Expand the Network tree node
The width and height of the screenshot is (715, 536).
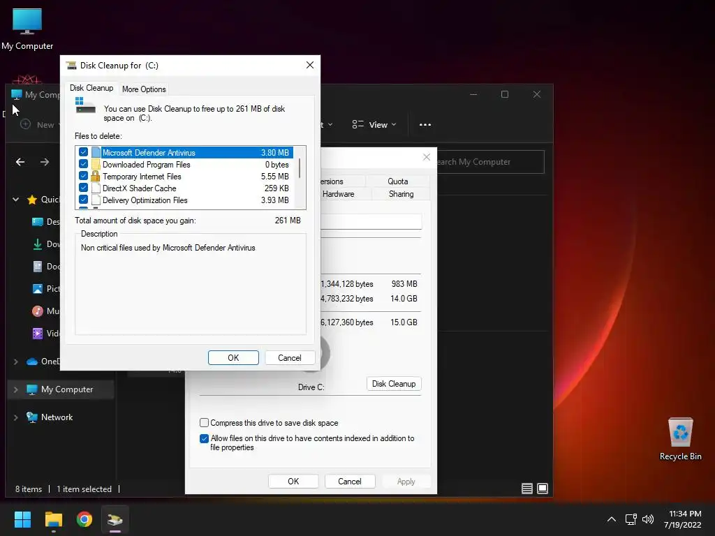(x=16, y=417)
